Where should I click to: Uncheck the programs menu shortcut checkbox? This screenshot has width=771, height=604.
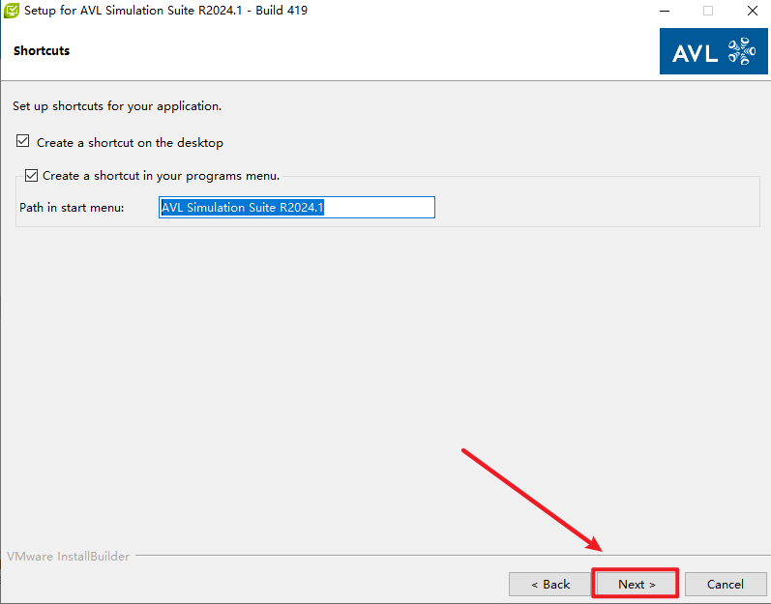coord(32,176)
